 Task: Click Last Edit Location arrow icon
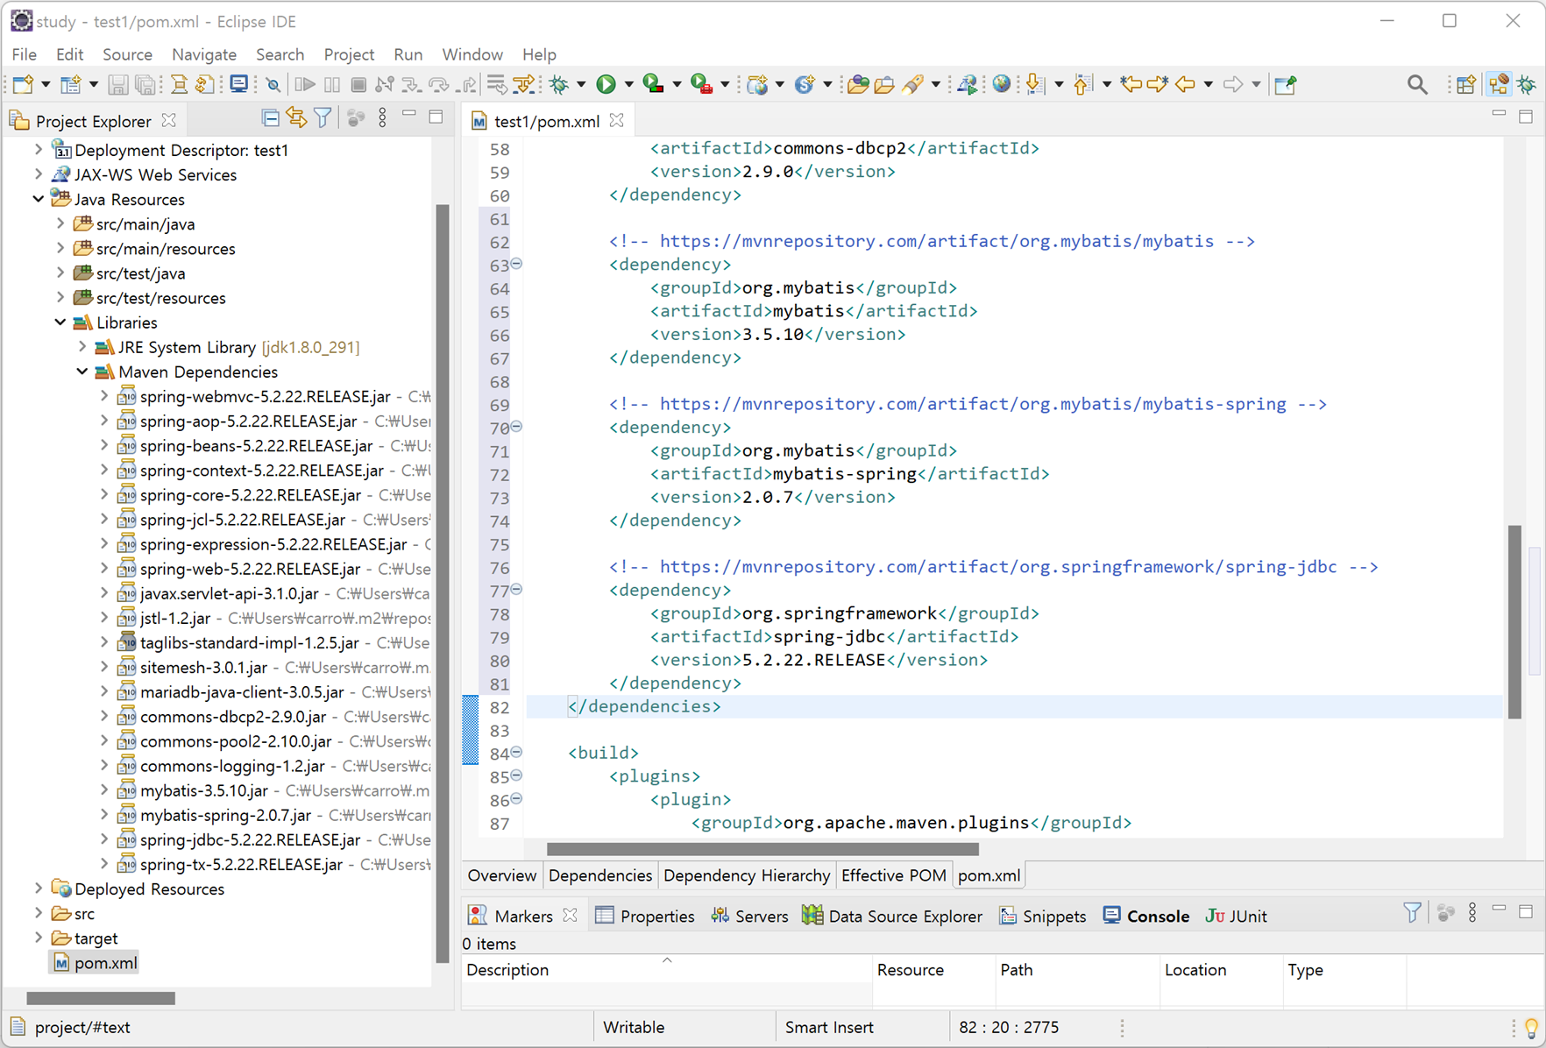pos(1131,84)
